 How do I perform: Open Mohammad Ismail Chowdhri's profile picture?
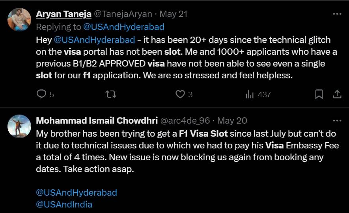[x=19, y=126]
